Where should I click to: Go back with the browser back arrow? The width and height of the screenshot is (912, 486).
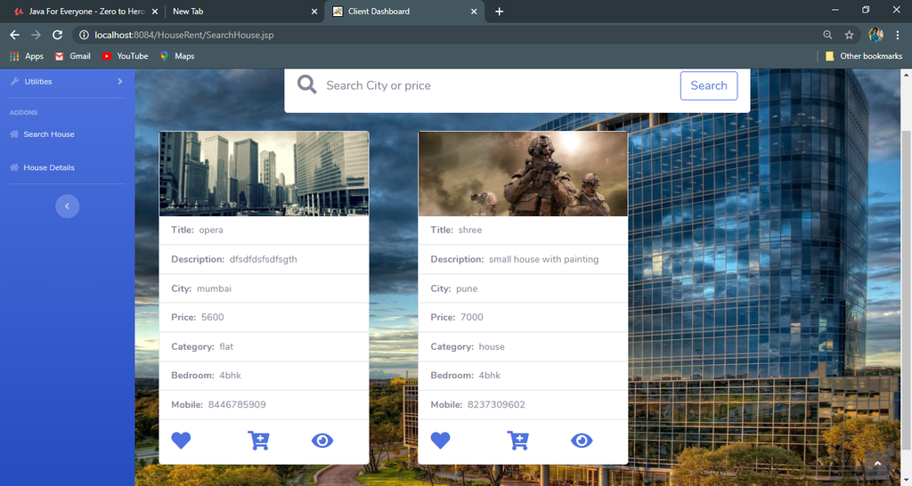14,35
